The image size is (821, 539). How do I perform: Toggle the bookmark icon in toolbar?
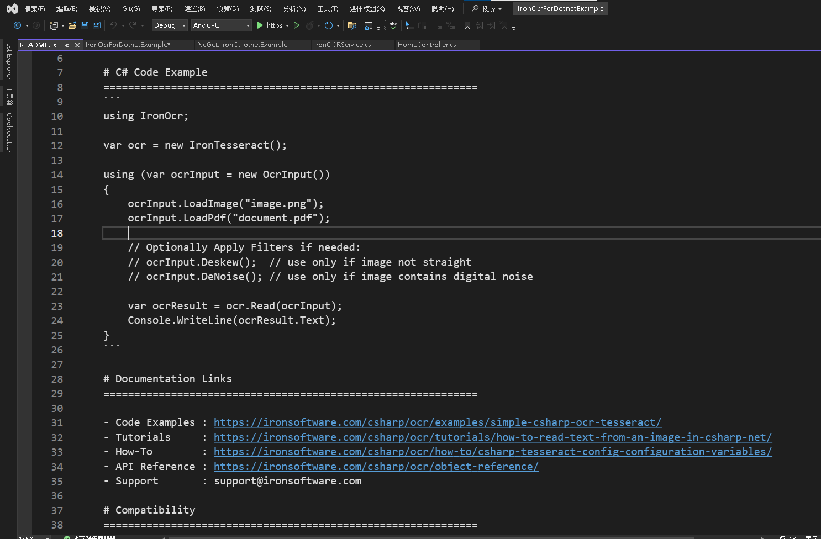pyautogui.click(x=467, y=25)
